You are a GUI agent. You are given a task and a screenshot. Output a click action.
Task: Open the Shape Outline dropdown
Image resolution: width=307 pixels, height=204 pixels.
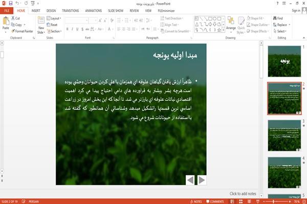(258, 25)
